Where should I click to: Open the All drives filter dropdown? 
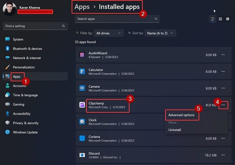109,33
